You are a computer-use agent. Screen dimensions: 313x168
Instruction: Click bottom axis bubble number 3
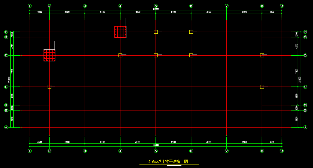pos(85,151)
